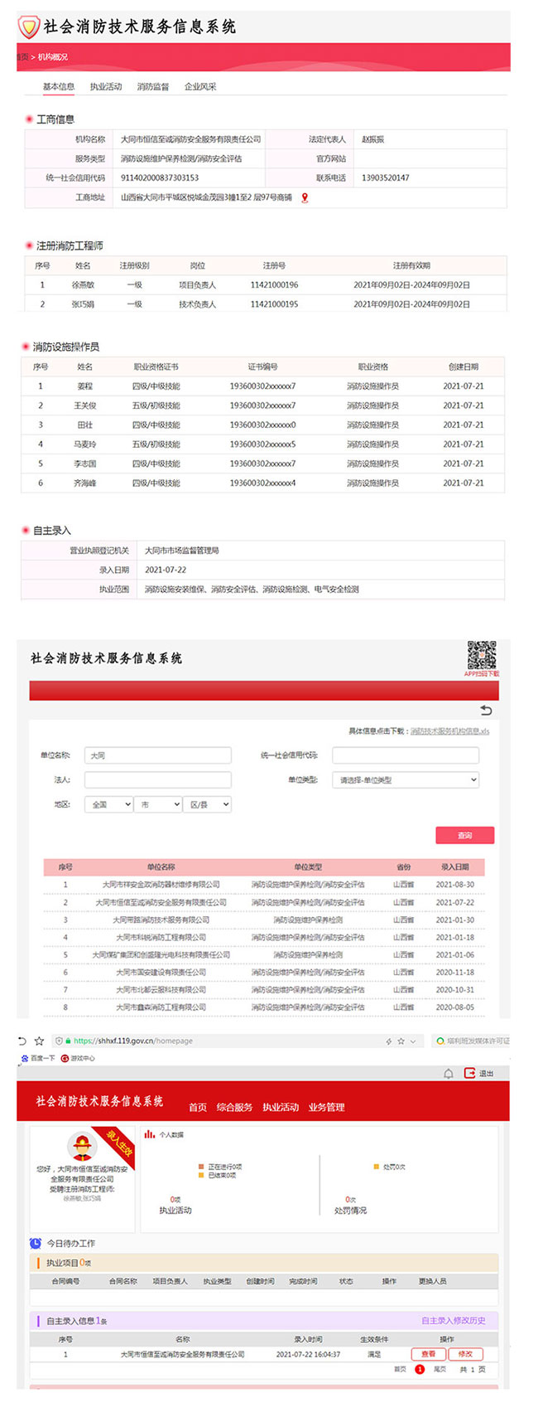Screen dimensions: 538x1422
Task: Click the 退出 logout icon
Action: coord(470,1073)
